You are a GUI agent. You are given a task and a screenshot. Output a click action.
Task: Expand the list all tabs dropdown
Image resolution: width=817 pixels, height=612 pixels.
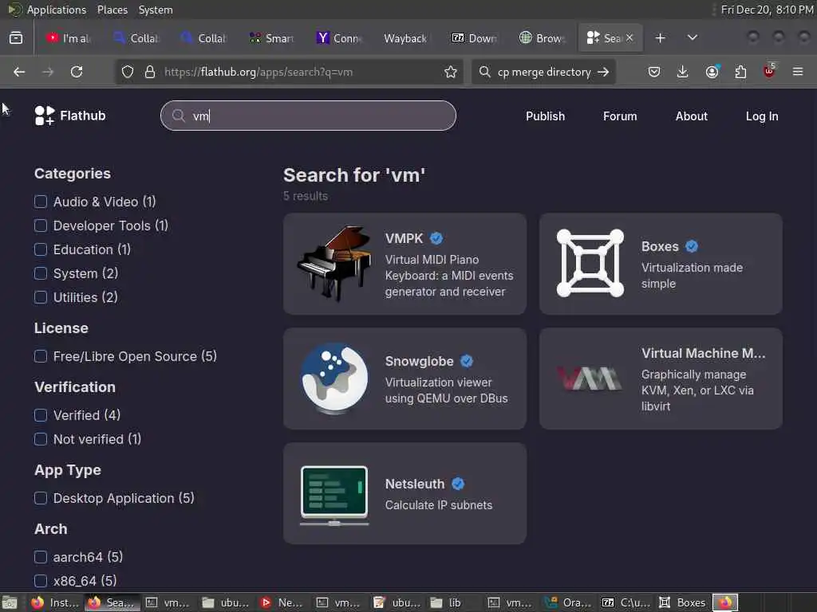coord(693,38)
